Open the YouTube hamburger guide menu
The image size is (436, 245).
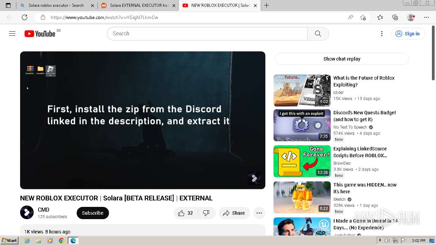click(x=12, y=33)
